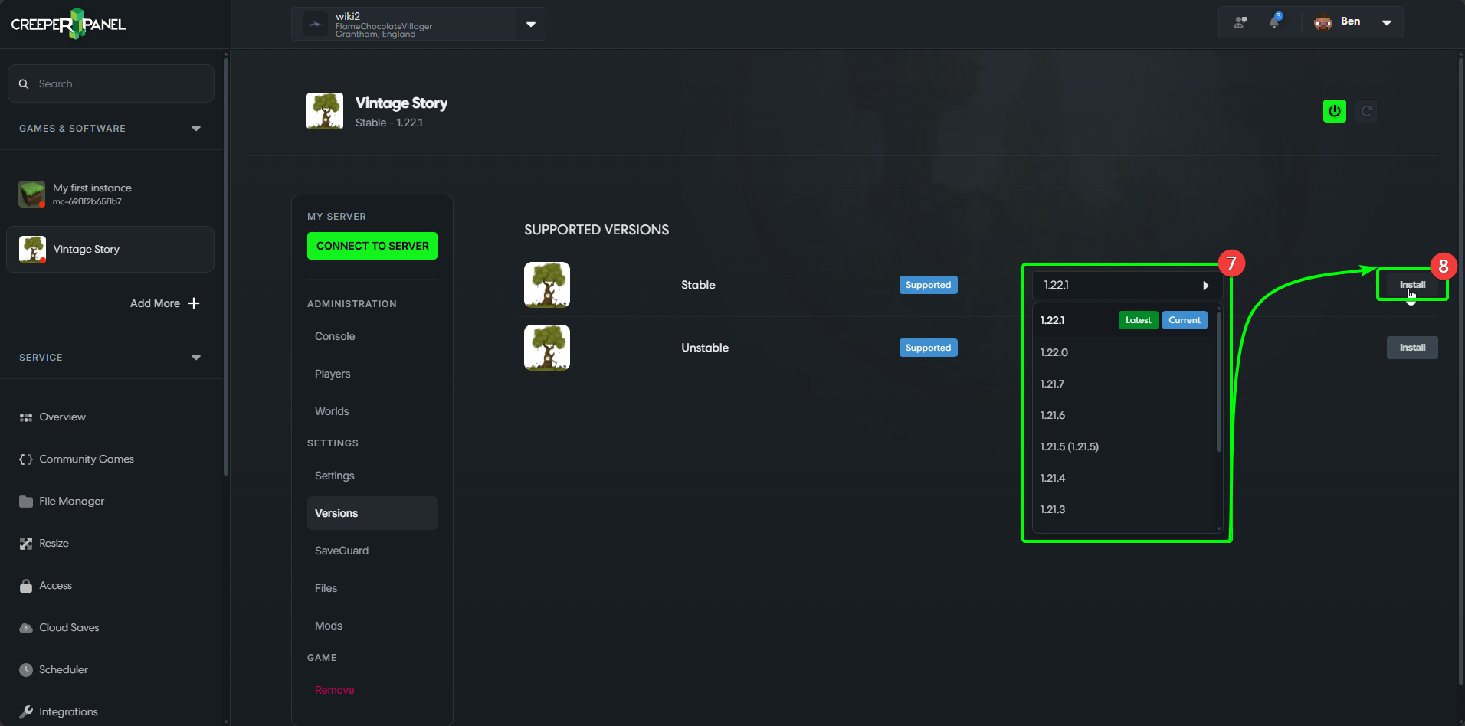Click the Cloud Saves cloud icon
The height and width of the screenshot is (726, 1465).
click(x=26, y=628)
